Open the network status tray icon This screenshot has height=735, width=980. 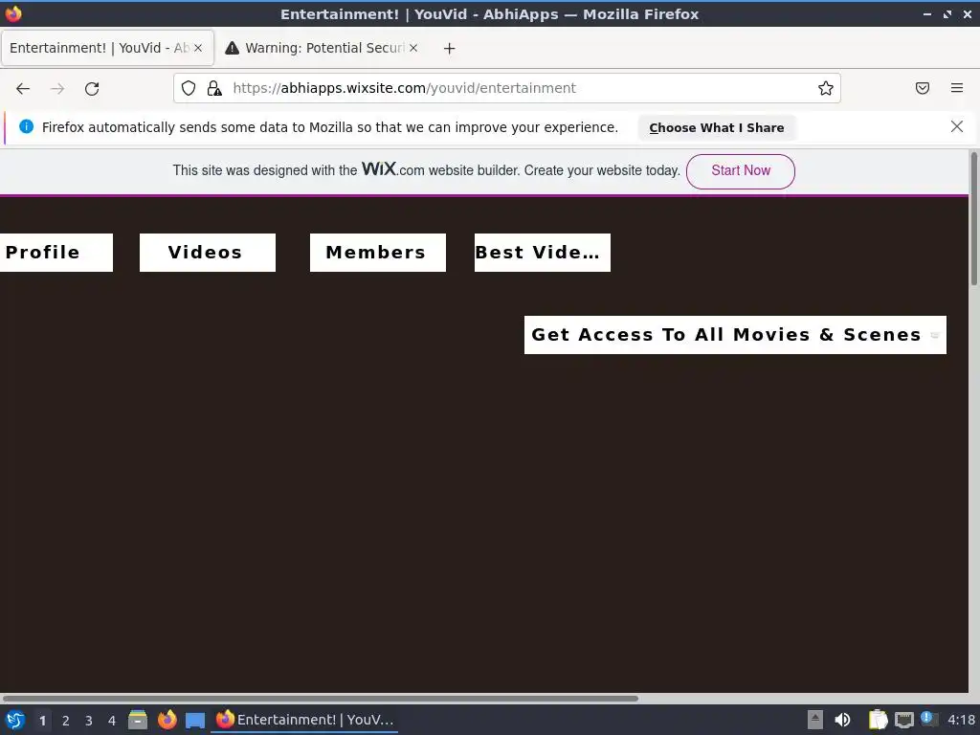903,721
